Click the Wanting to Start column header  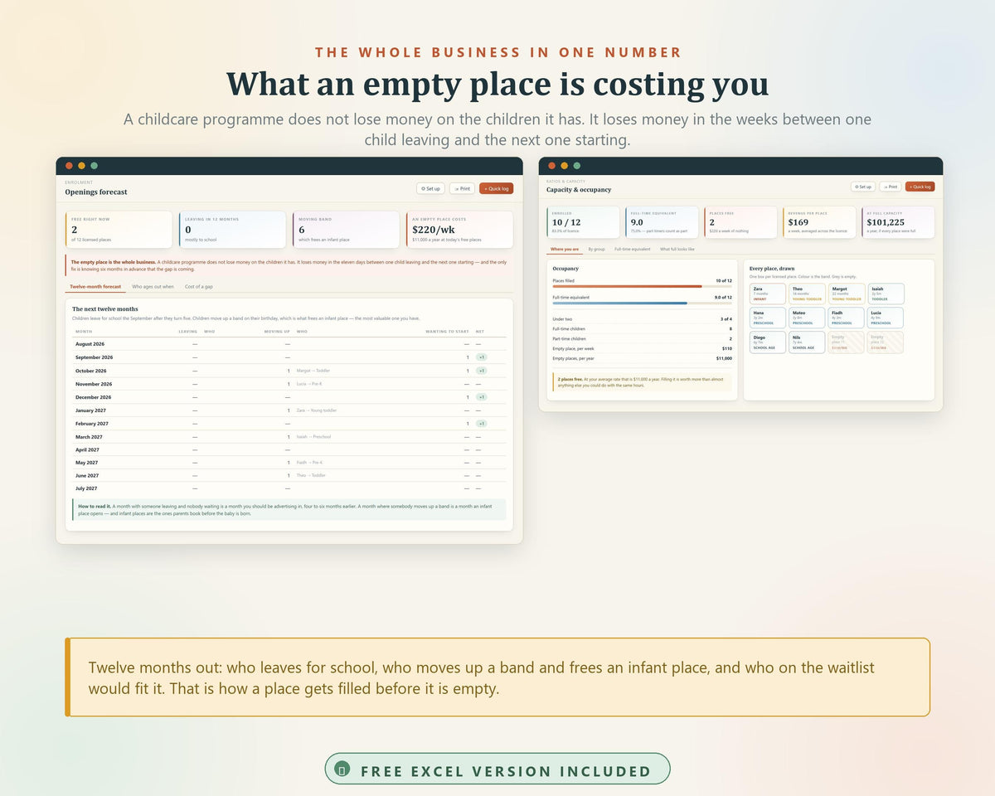tap(447, 332)
